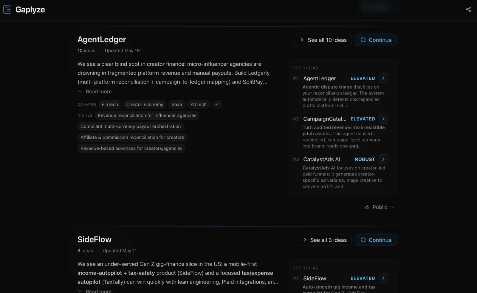
Task: Click the "Updated May 19" text
Action: pyautogui.click(x=122, y=51)
